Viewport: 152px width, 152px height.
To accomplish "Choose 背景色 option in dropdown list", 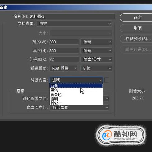I will 76,95.
